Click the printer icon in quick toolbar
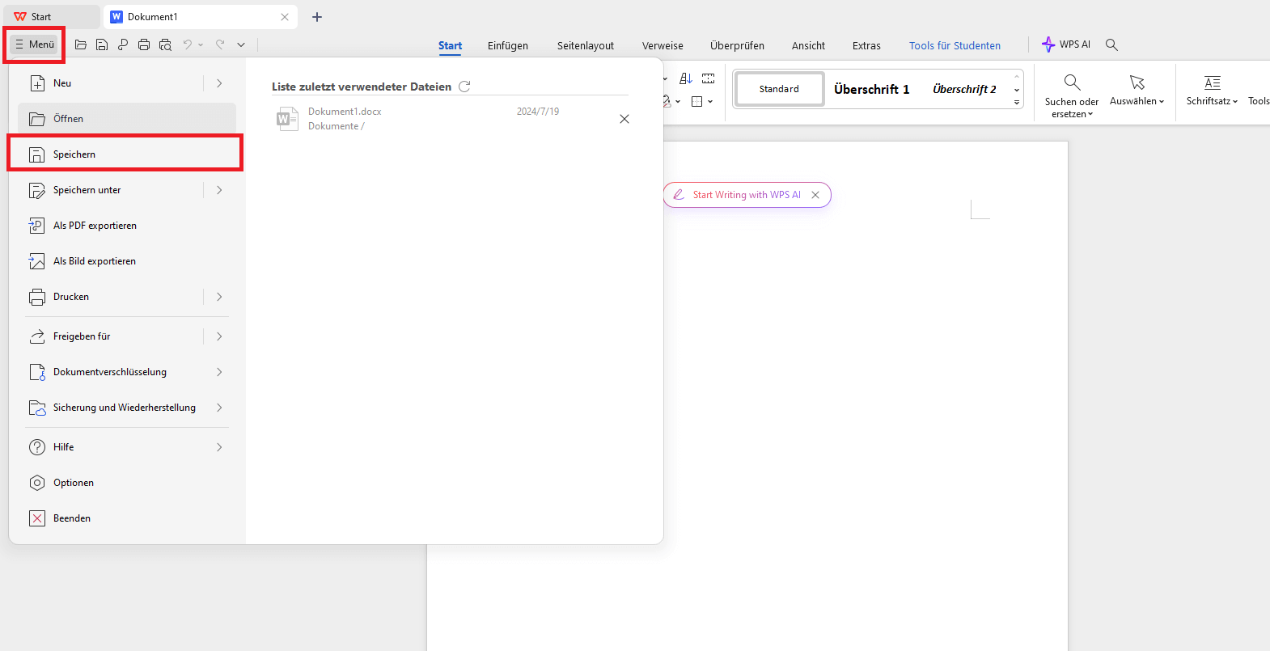Screen dimensions: 1270x651 click(x=144, y=45)
